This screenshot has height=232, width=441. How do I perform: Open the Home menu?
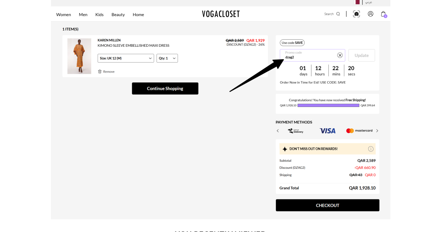[x=138, y=15]
